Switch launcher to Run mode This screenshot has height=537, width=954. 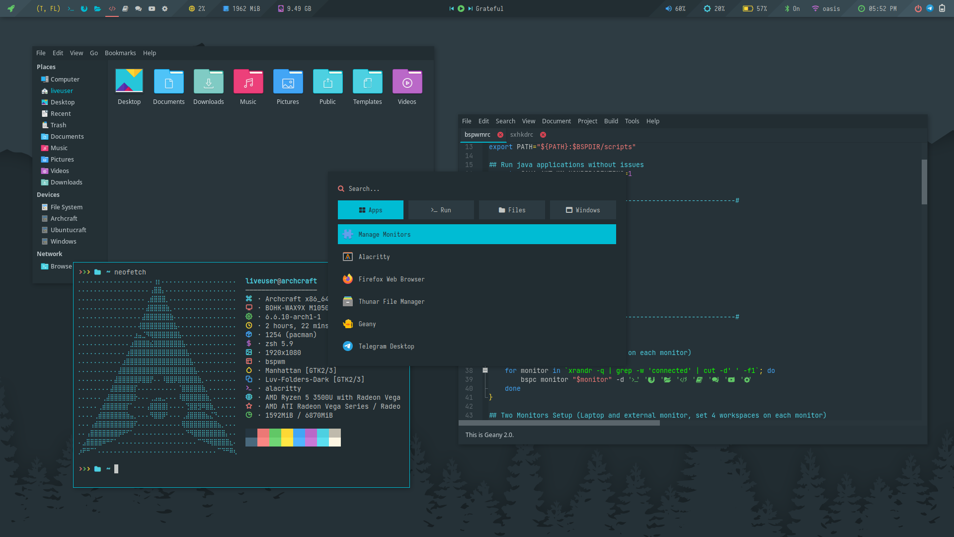coord(441,210)
